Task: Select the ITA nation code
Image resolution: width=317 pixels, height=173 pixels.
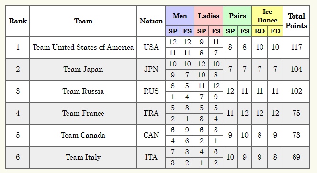Action: point(151,157)
